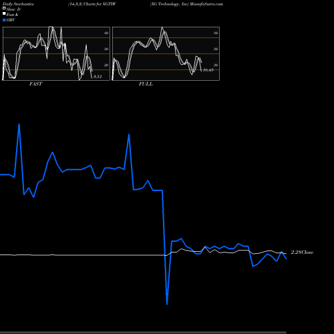Screen dimensions: 334x334
Task: Click the '2.28Close' price label
Action: pos(302,252)
